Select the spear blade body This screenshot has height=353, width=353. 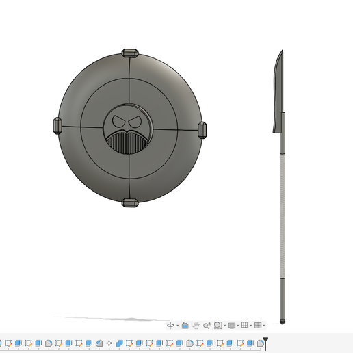click(x=278, y=91)
